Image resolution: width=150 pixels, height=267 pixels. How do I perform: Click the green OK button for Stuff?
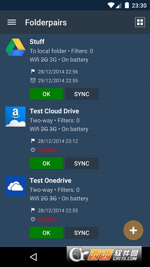[46, 94]
